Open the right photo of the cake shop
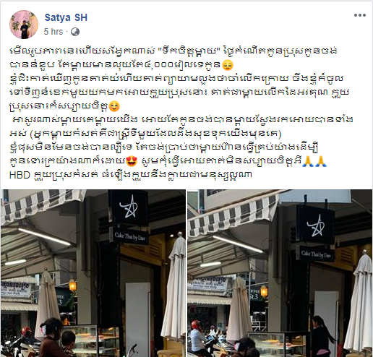 pyautogui.click(x=280, y=273)
